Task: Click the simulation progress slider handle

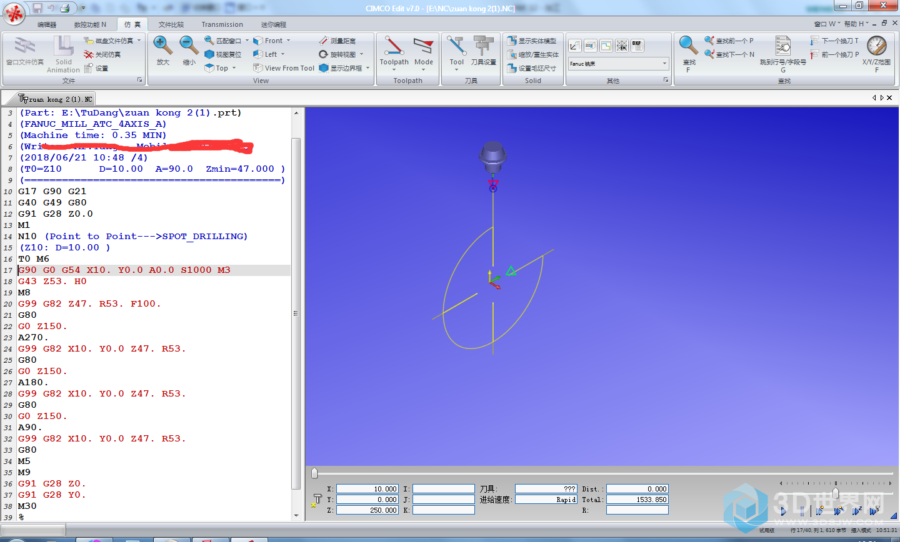Action: [x=314, y=473]
